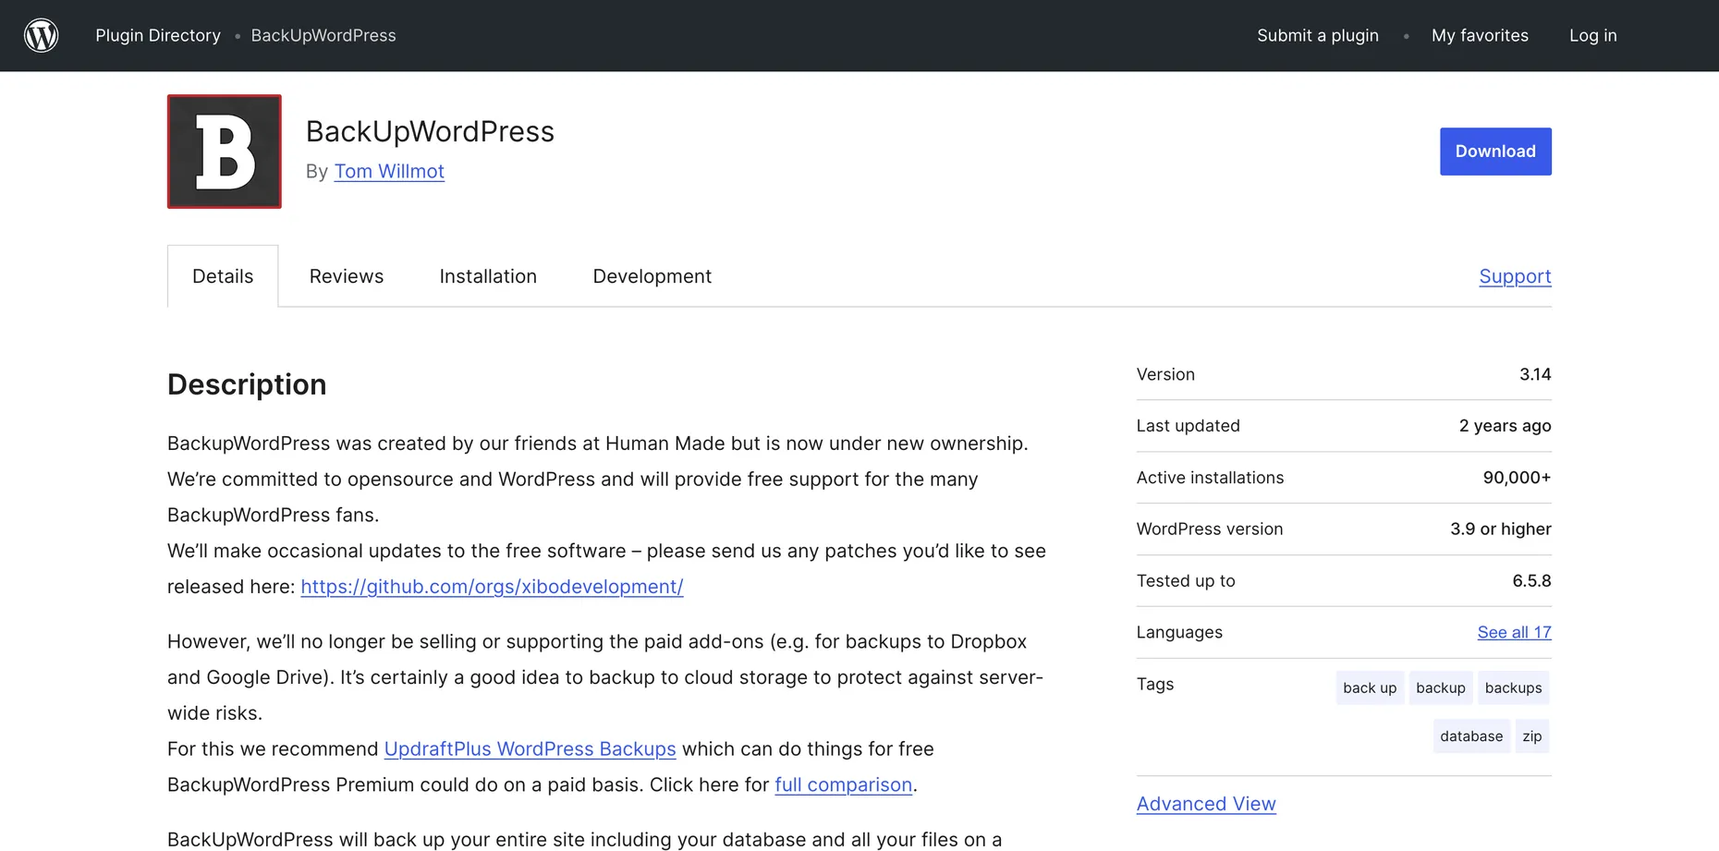
Task: Click BackUpWordPress breadcrumb in header
Action: 323,35
